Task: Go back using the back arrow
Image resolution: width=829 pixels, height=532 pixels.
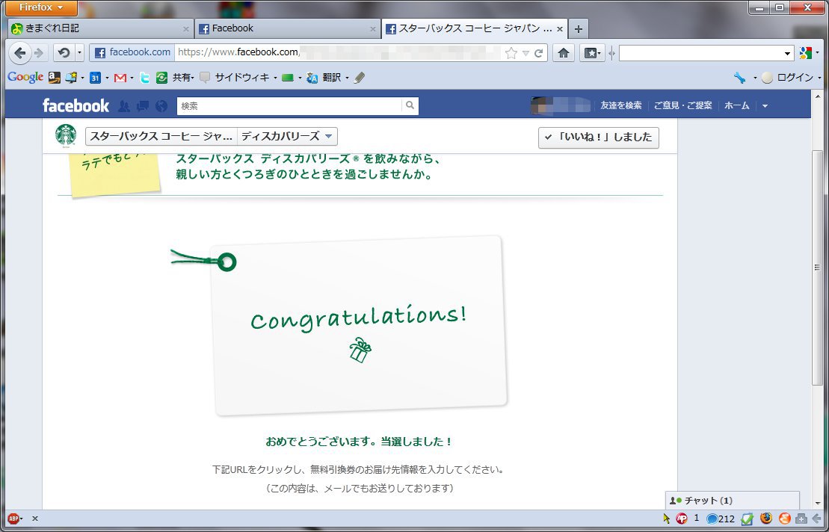Action: click(x=19, y=52)
